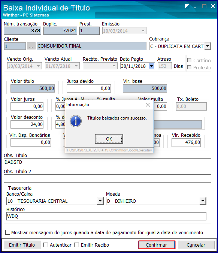The width and height of the screenshot is (218, 253).
Task: Toggle the Cartório checkbox
Action: [x=189, y=60]
